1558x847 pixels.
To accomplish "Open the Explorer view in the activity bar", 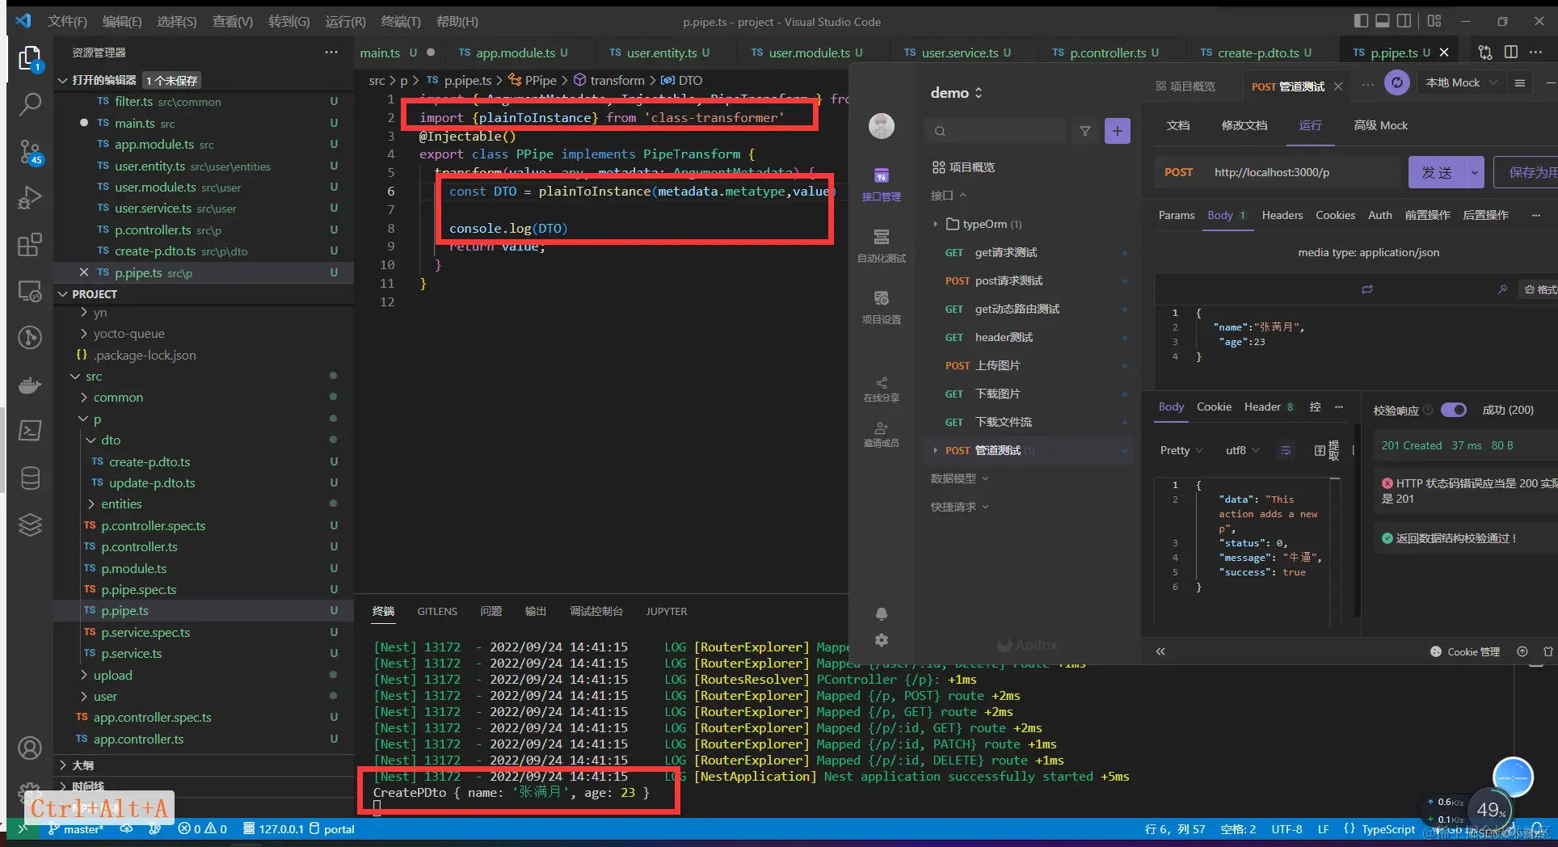I will pyautogui.click(x=30, y=58).
